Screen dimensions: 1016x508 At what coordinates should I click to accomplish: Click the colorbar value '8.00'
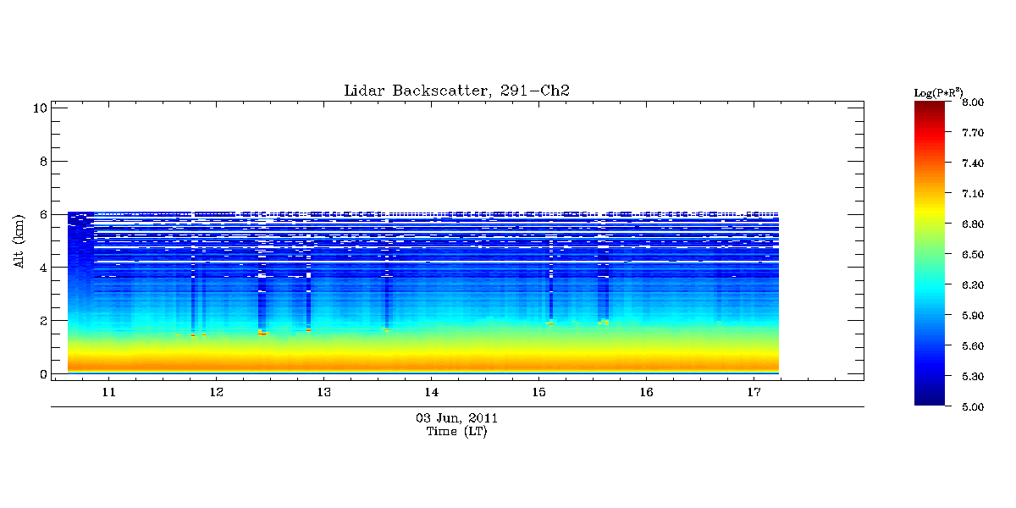973,102
